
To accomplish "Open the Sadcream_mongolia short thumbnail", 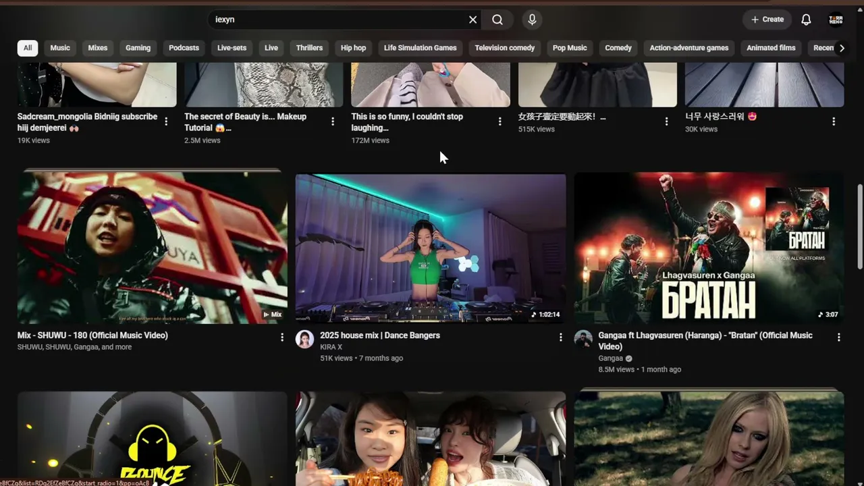I will 97,84.
